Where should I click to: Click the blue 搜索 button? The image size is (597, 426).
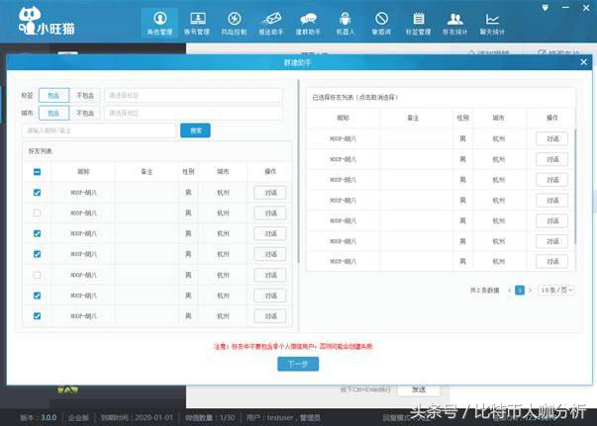tap(195, 130)
